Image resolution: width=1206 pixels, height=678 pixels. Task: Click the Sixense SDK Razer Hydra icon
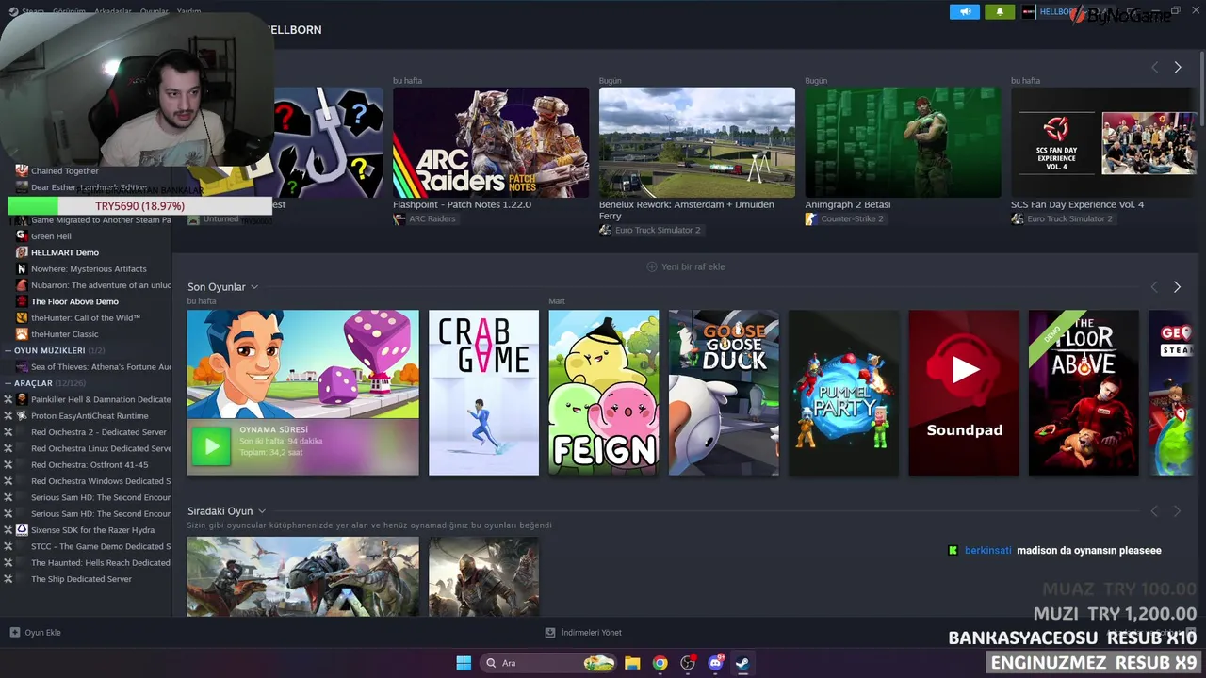[x=22, y=530]
